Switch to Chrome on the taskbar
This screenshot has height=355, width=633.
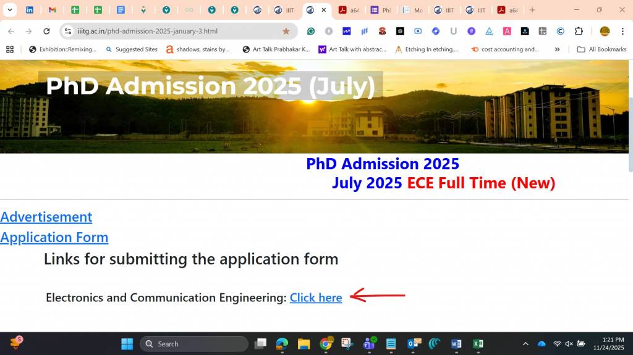(x=326, y=344)
